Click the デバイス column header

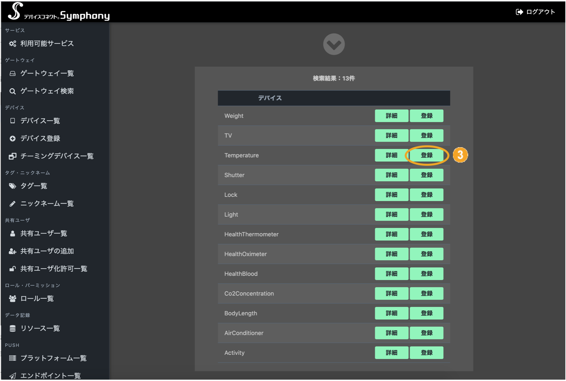pyautogui.click(x=270, y=98)
